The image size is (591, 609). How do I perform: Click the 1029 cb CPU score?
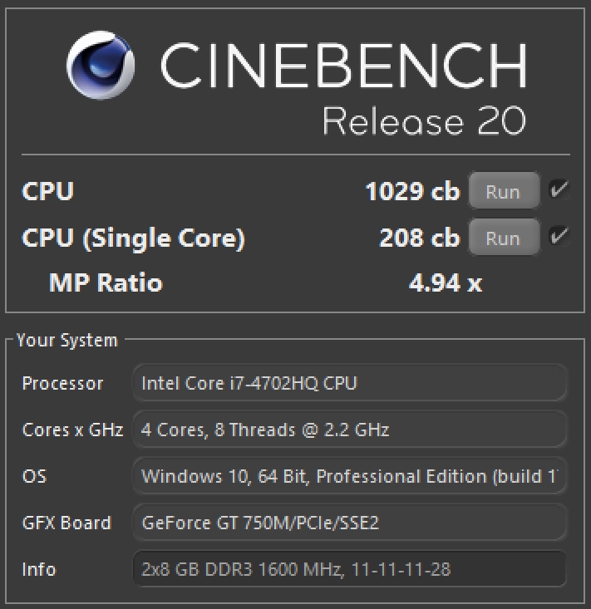tap(411, 192)
